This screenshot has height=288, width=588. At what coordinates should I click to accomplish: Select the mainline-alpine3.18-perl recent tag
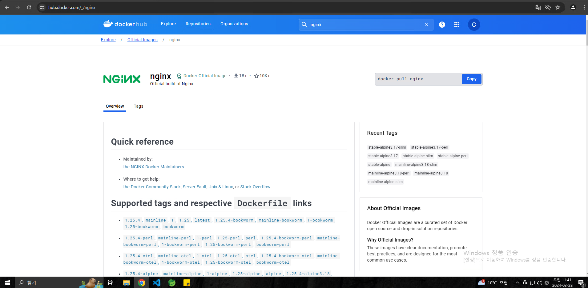pyautogui.click(x=389, y=173)
